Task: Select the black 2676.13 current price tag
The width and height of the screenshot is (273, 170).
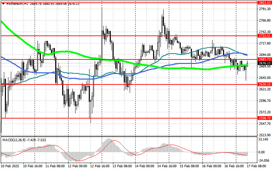Action: pos(265,63)
